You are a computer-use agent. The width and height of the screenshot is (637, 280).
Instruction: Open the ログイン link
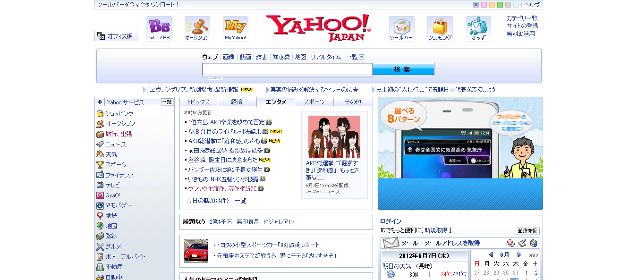(391, 221)
